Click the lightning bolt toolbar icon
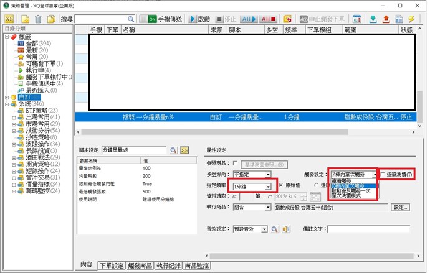430x273 pixels. coord(411,19)
